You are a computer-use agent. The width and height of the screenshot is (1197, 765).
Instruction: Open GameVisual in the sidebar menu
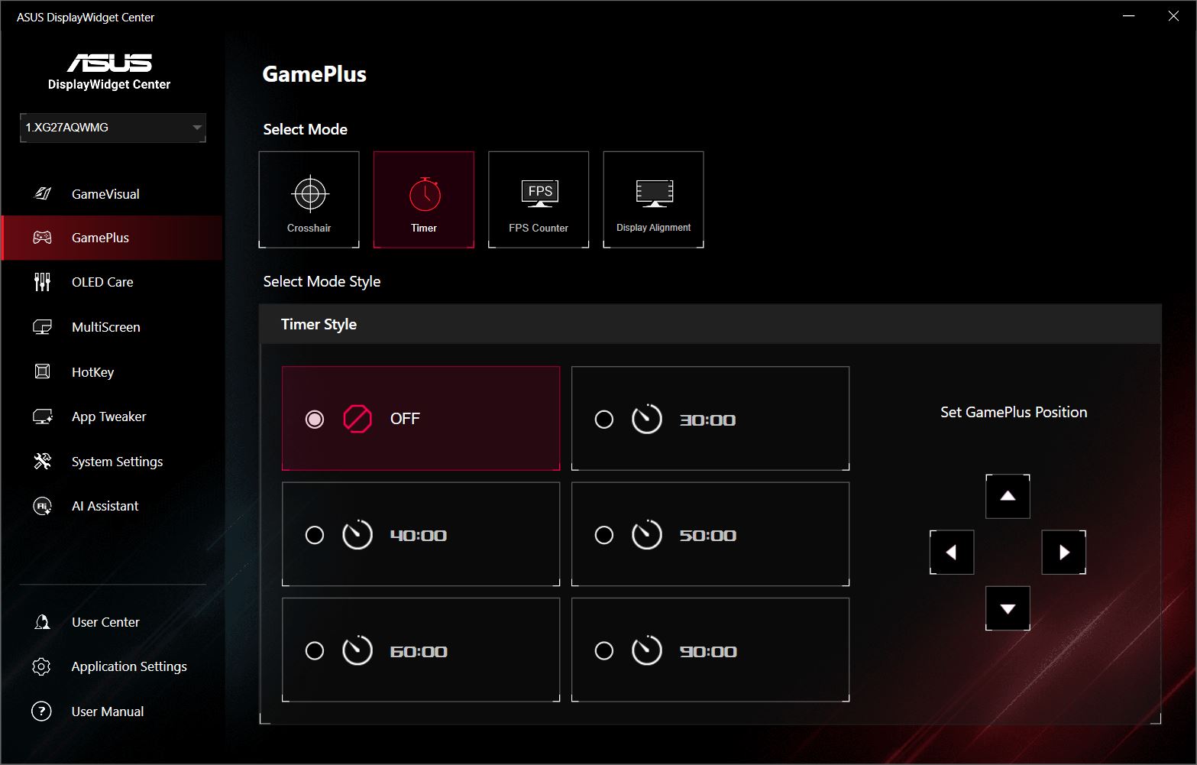[x=112, y=194]
